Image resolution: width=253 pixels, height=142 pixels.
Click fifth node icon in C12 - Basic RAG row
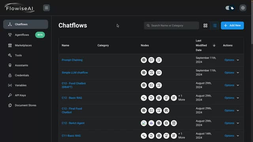(174, 98)
